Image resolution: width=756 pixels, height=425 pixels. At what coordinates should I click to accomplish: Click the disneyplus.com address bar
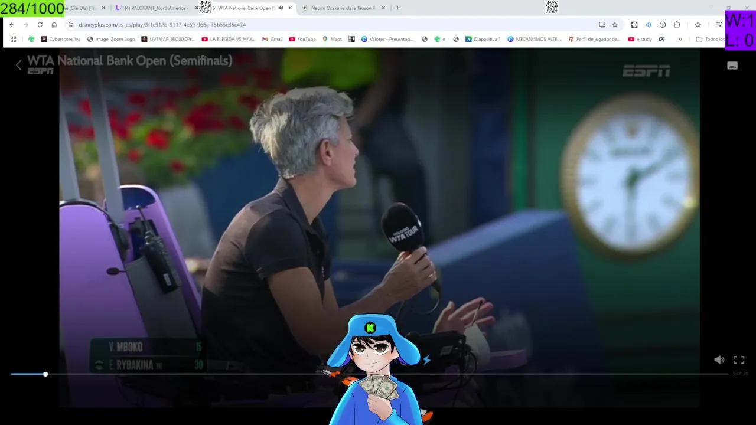pyautogui.click(x=331, y=25)
